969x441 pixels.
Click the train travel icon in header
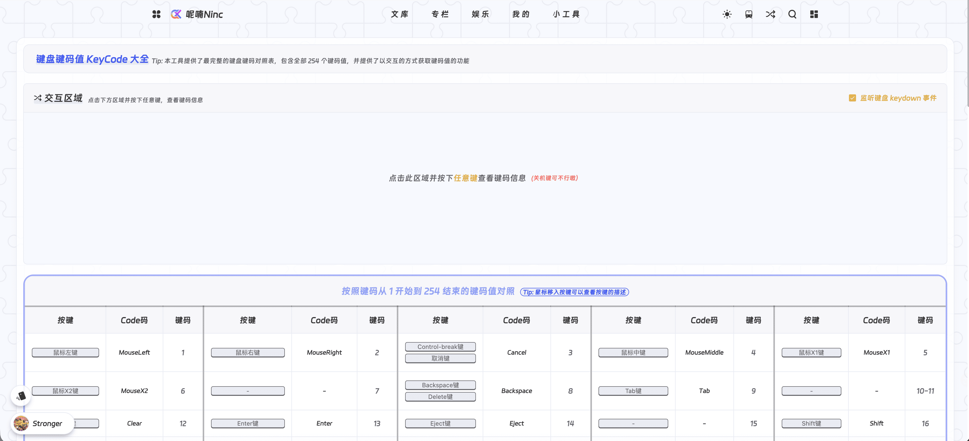pyautogui.click(x=749, y=14)
